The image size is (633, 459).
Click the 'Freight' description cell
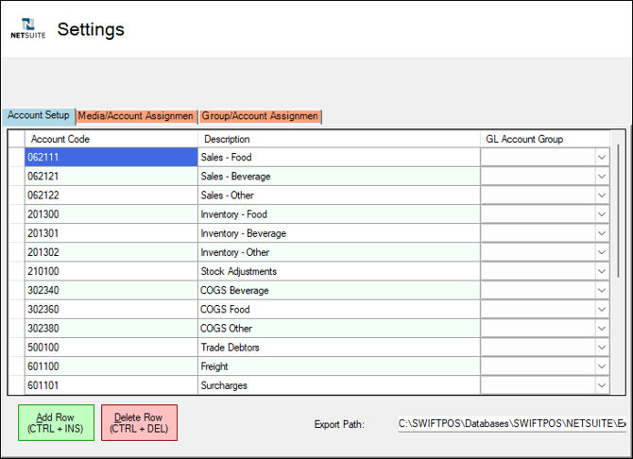click(x=339, y=366)
